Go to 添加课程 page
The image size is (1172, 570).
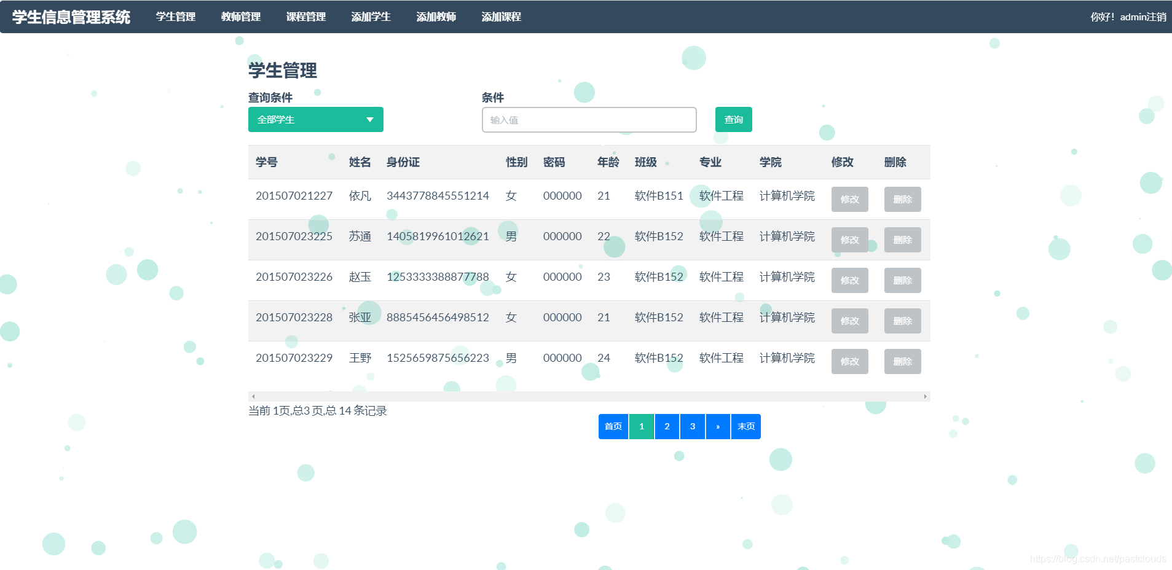(501, 17)
